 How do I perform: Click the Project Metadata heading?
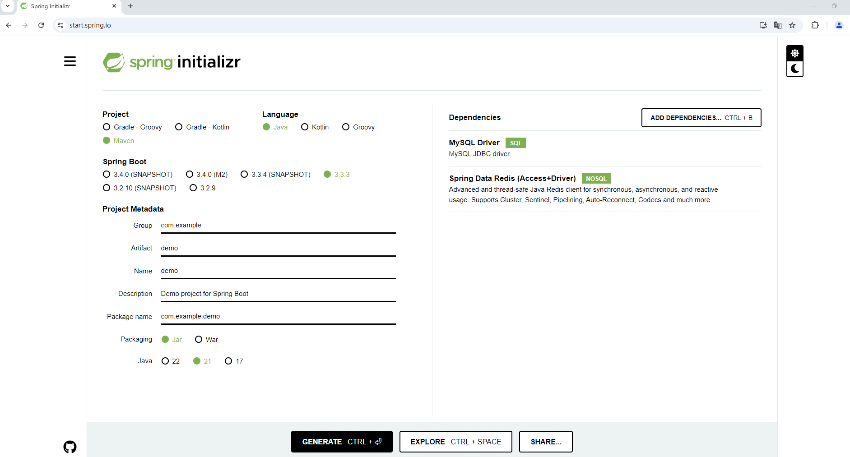(133, 209)
